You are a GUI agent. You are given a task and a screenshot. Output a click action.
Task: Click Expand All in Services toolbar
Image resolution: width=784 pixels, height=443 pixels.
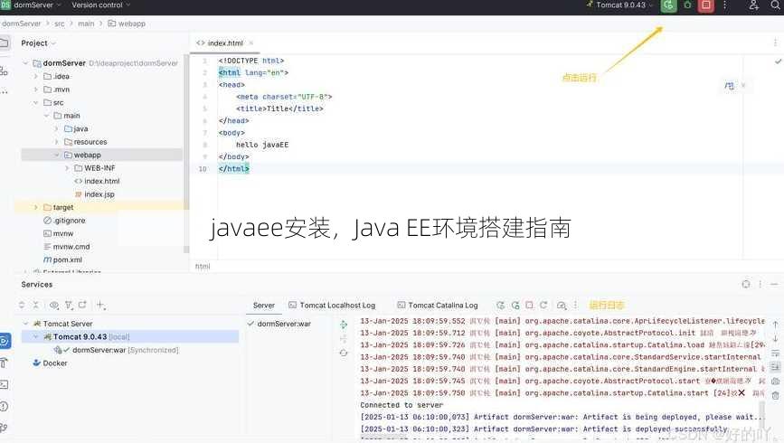pyautogui.click(x=22, y=305)
